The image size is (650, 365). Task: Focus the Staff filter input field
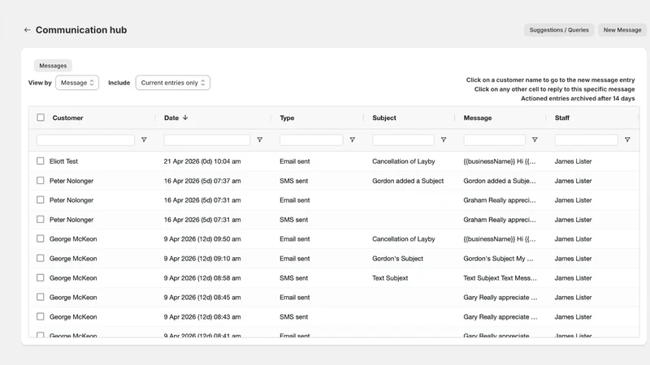point(586,140)
